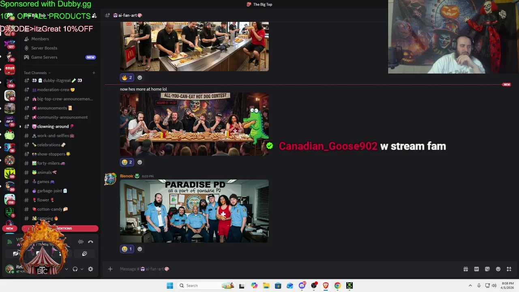This screenshot has width=519, height=292.
Task: Open the sticker picker
Action: (487, 269)
